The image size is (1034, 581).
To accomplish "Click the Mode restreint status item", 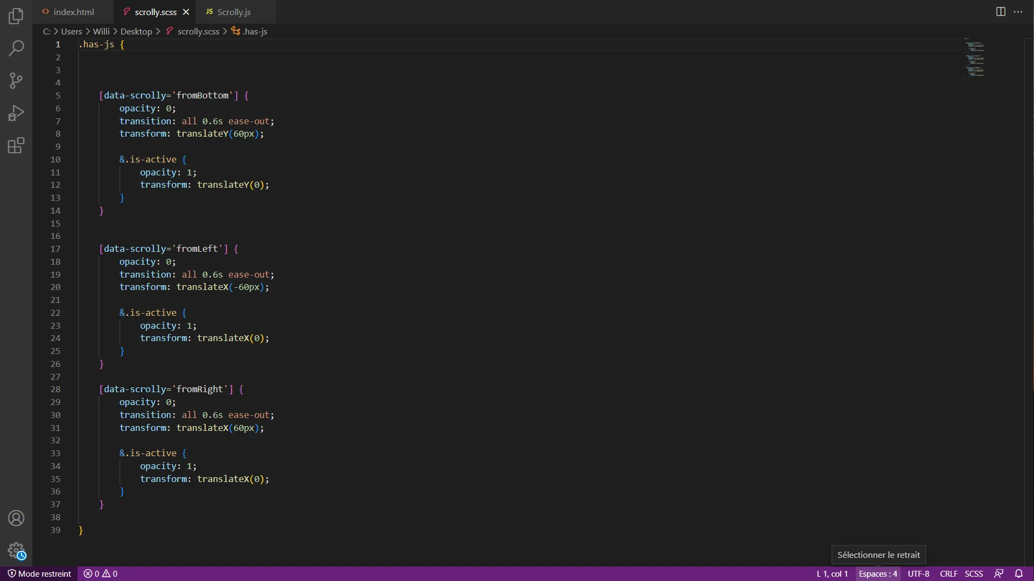I will tap(39, 573).
